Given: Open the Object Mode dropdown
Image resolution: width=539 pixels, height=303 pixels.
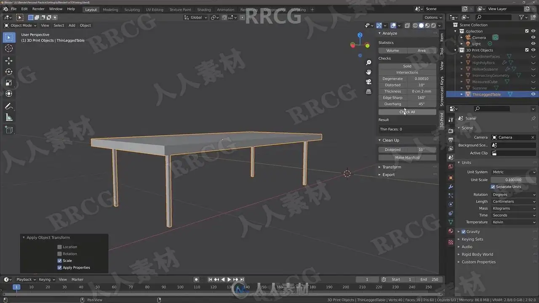Looking at the screenshot, I should [x=21, y=25].
